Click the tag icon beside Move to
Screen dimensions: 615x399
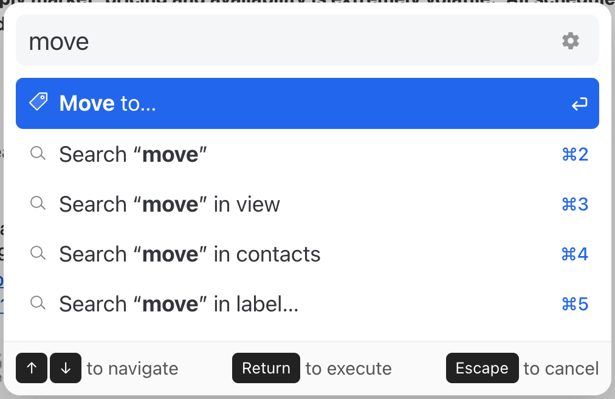pos(38,102)
